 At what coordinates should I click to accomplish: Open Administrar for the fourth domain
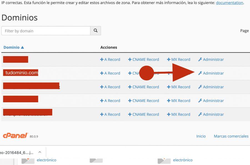click(211, 101)
